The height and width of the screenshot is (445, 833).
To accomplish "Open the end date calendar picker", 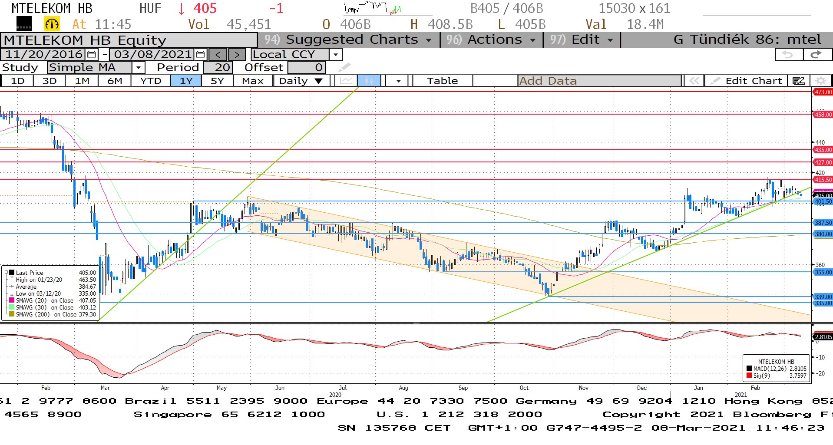I will [x=200, y=54].
